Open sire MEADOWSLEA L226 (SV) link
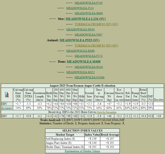The image size is (165, 154). tap(86, 19)
